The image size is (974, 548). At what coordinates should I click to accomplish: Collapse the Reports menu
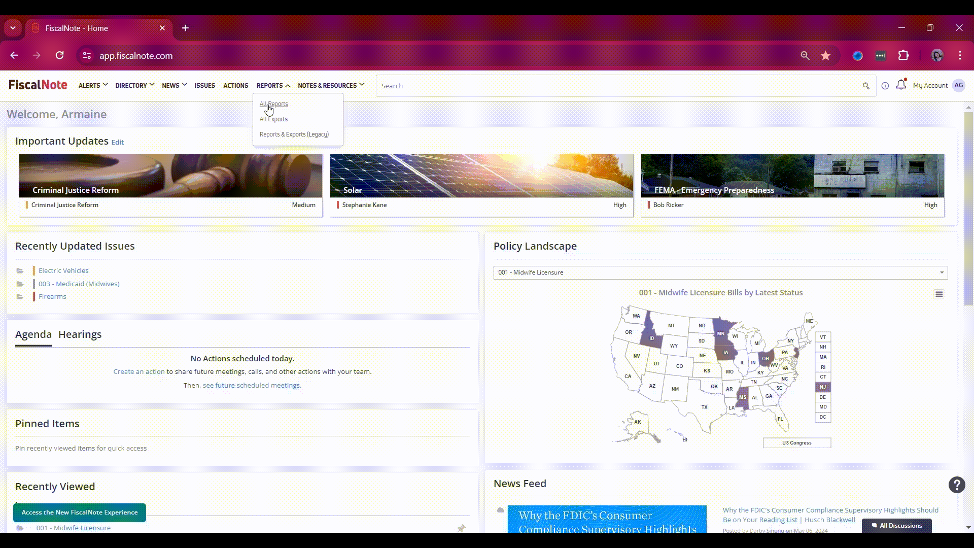[x=273, y=85]
